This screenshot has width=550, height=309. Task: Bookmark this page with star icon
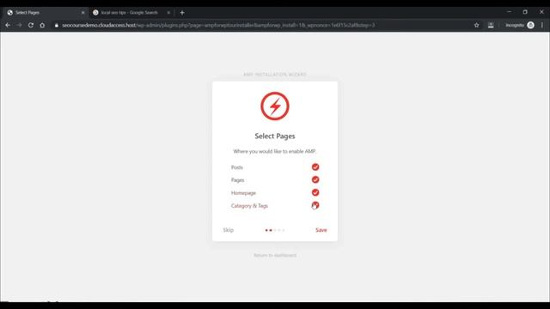click(x=476, y=25)
